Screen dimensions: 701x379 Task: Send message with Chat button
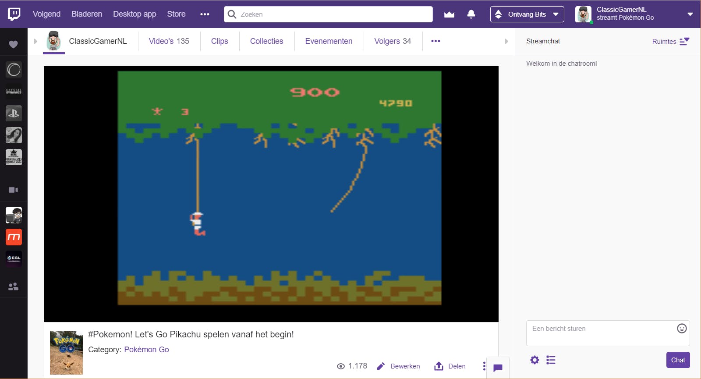coord(678,360)
